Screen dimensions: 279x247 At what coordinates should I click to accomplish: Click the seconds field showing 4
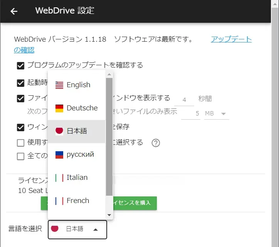pos(184,100)
